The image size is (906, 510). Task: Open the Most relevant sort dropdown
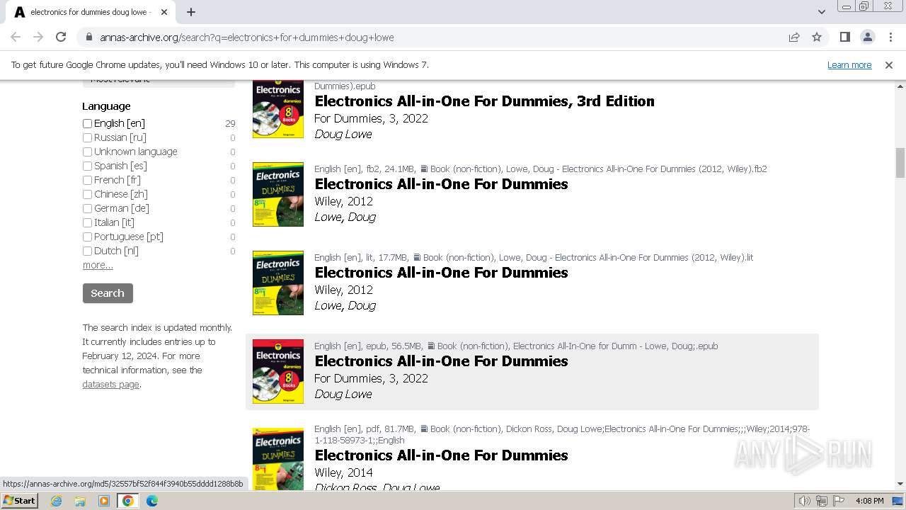tap(159, 84)
